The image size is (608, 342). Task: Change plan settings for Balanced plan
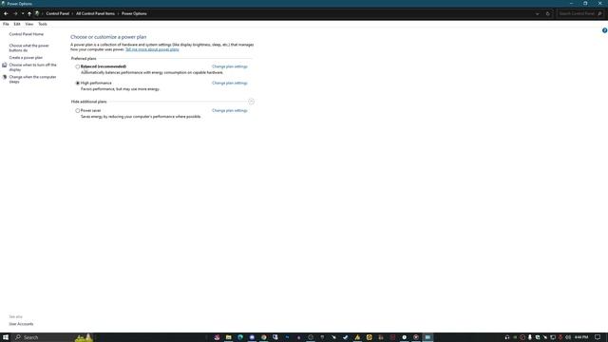(230, 66)
